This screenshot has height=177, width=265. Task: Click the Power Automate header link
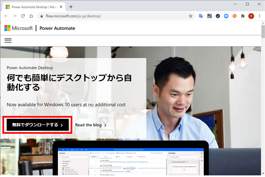[57, 28]
